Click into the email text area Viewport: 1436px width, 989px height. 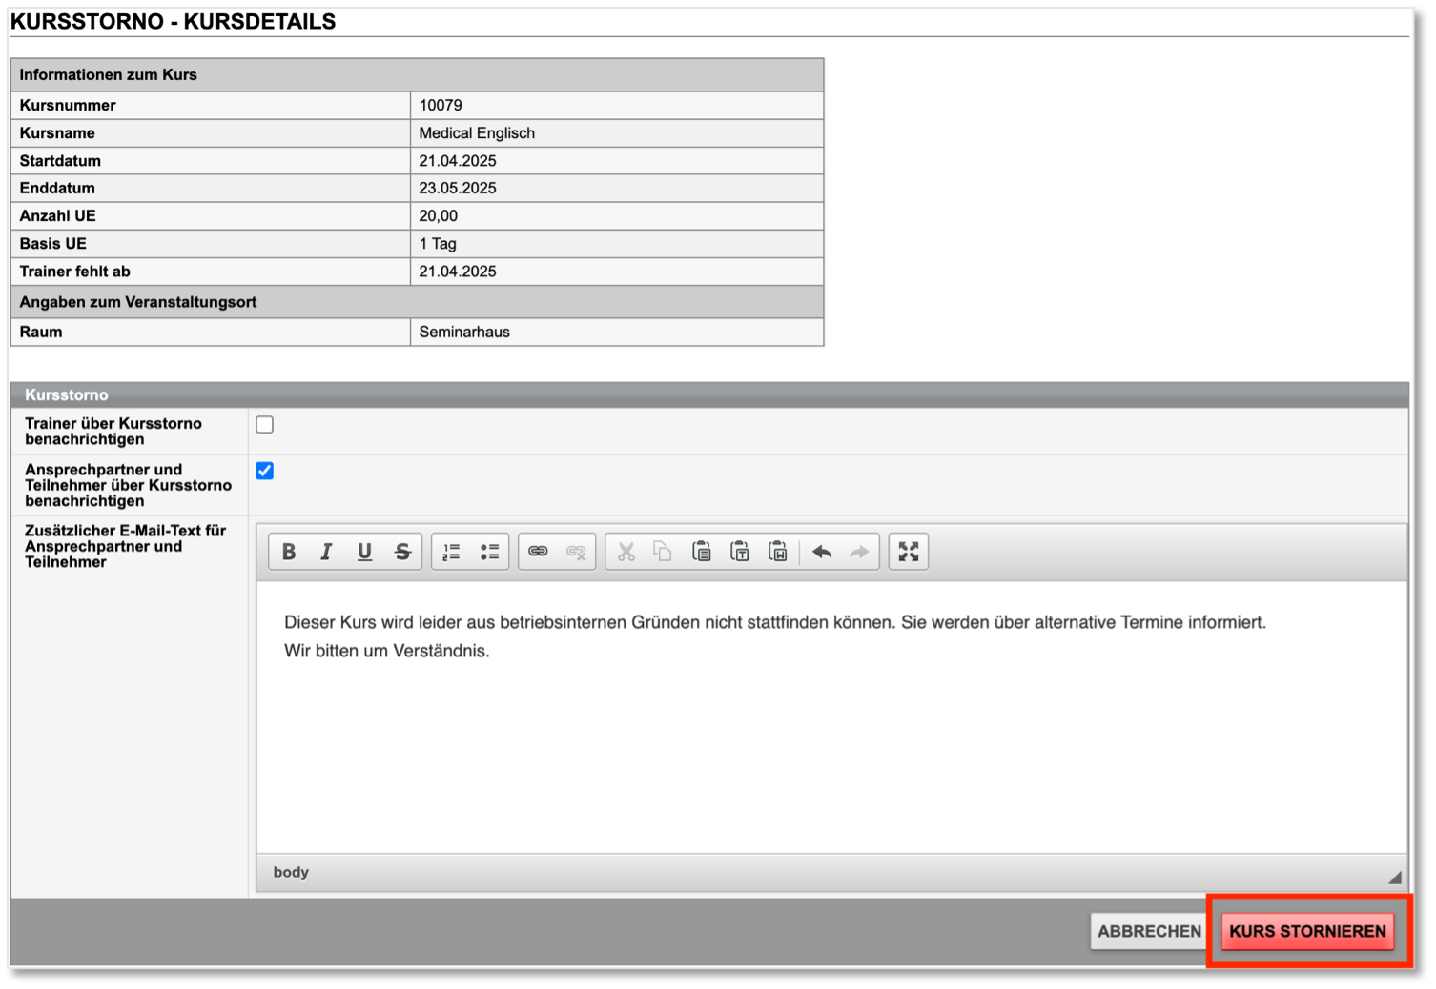(830, 743)
